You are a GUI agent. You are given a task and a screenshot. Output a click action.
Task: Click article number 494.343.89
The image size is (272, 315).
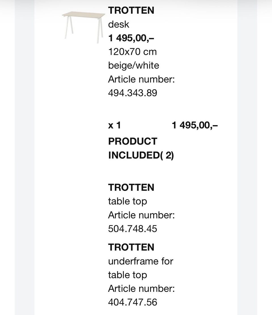click(133, 93)
